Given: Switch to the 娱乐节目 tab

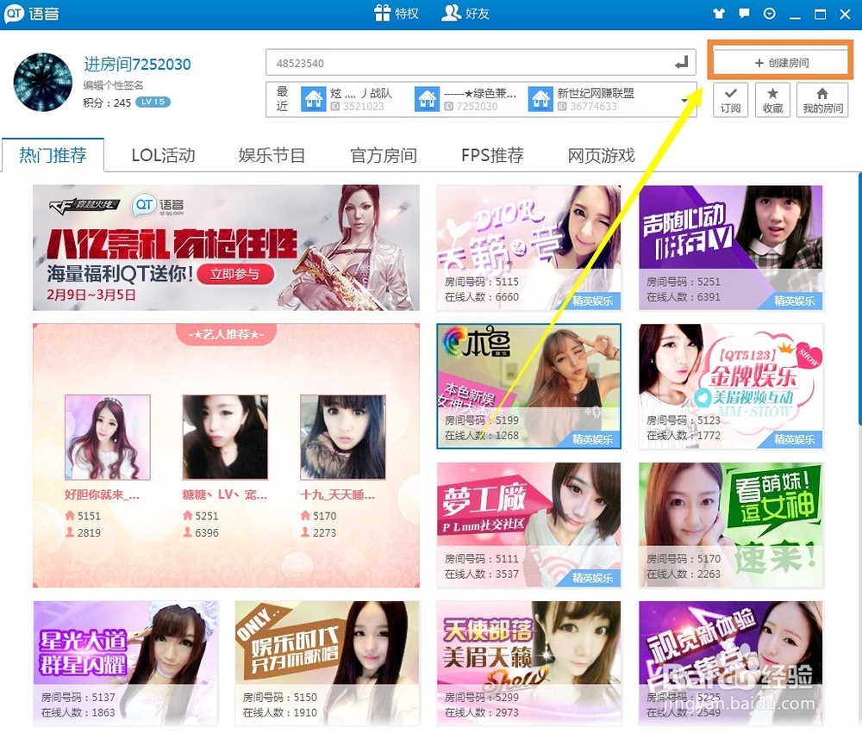Looking at the screenshot, I should tap(272, 156).
